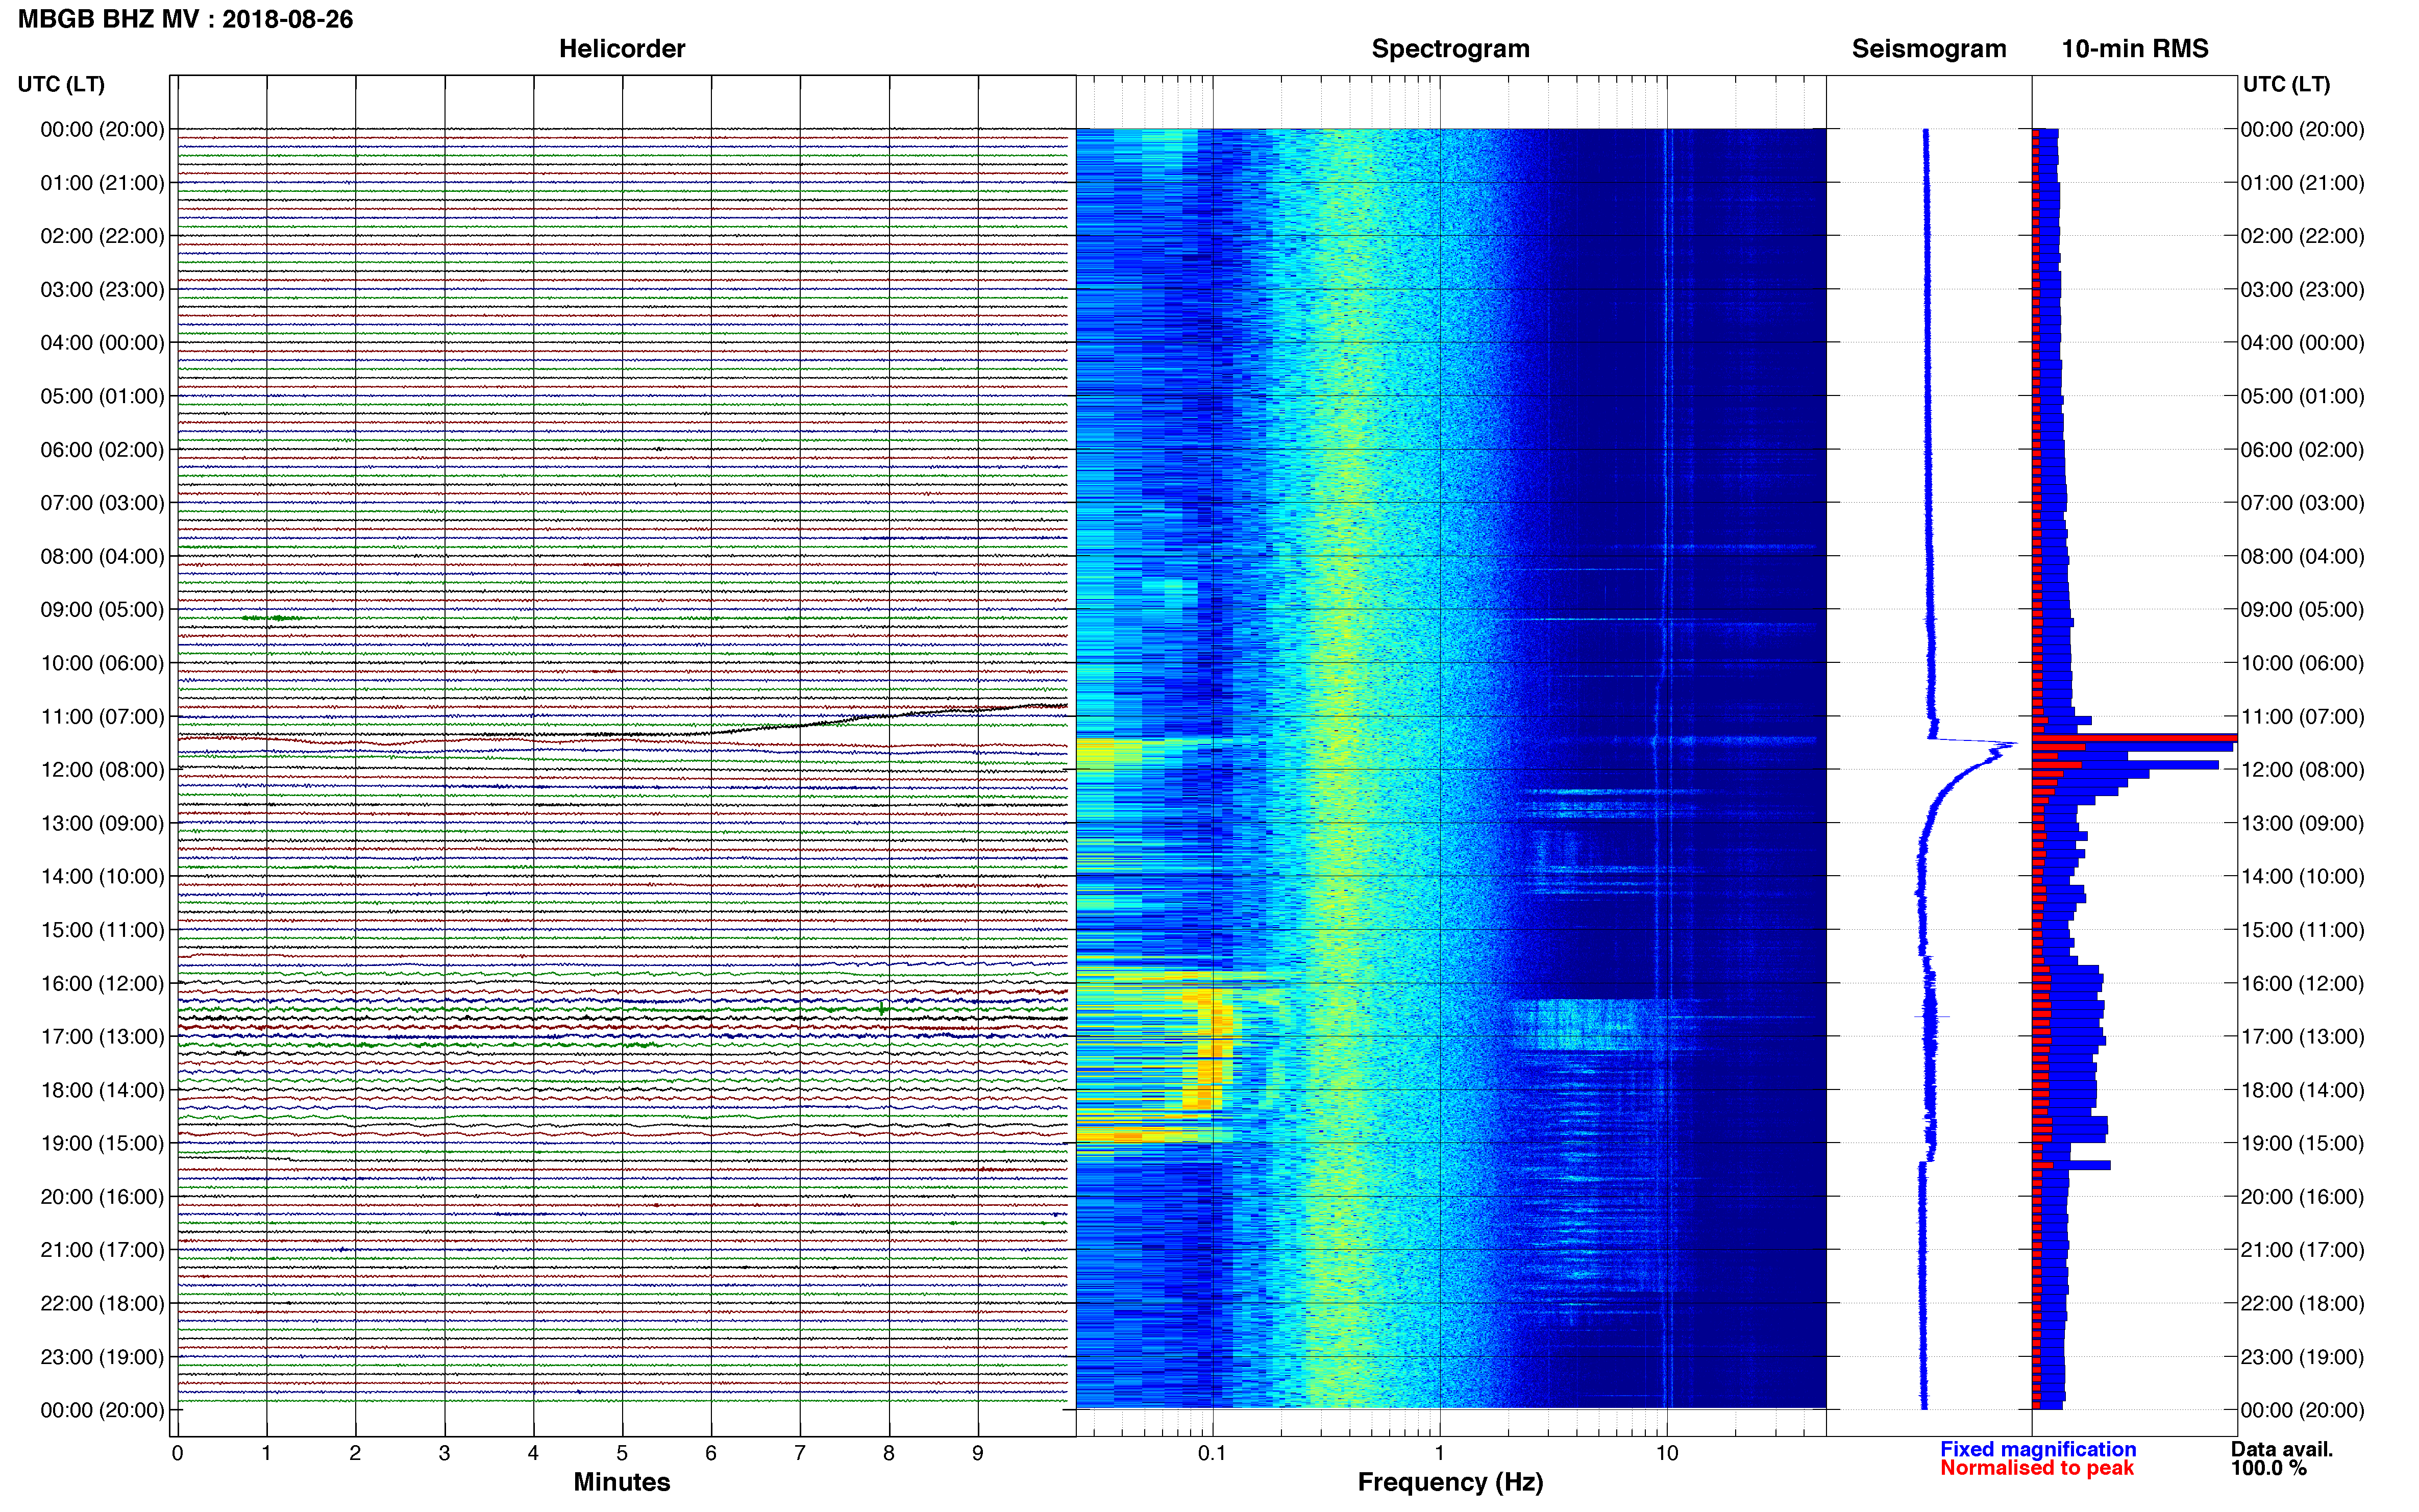Click left-axis time label '21:00 (17:00)'
Image resolution: width=2419 pixels, height=1512 pixels.
(x=102, y=1250)
